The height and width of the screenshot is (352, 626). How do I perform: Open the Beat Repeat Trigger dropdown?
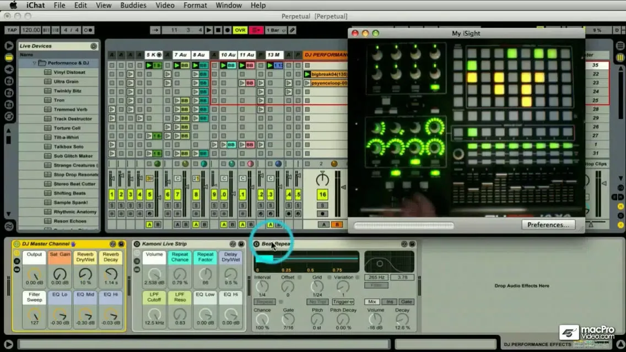343,302
